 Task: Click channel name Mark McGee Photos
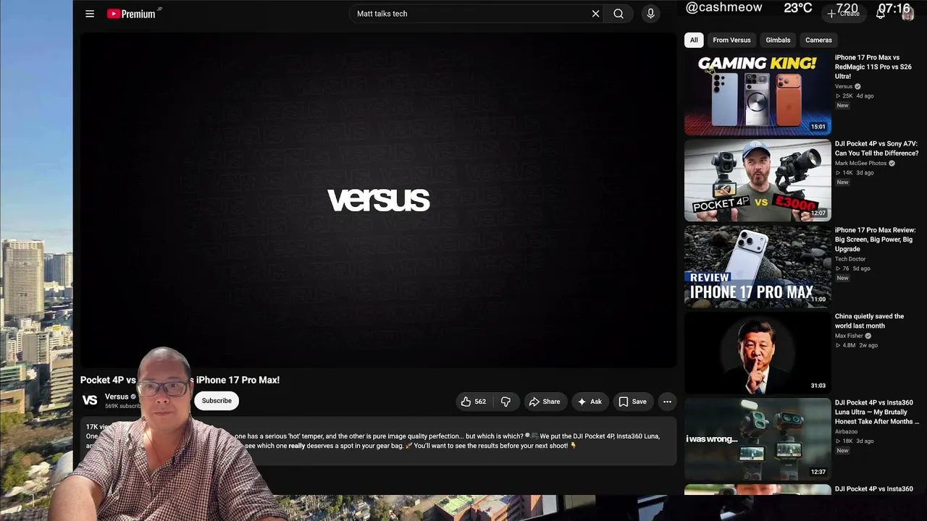860,164
